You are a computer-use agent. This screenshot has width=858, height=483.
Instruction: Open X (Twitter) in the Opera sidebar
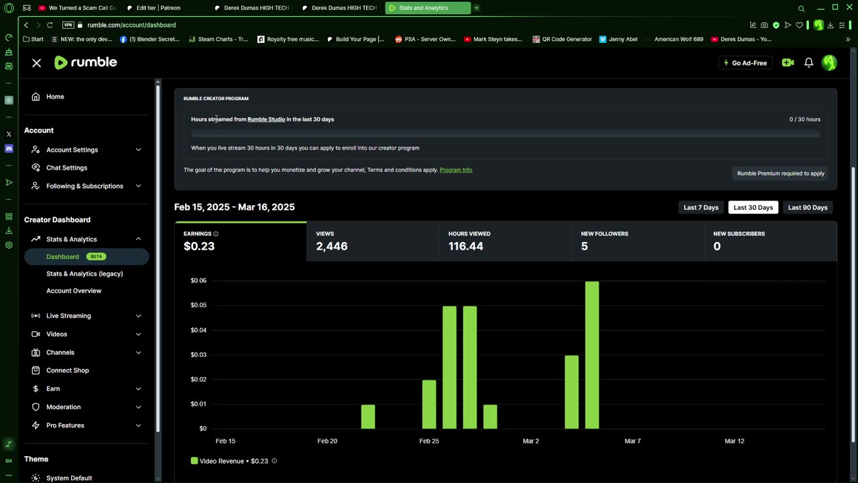click(9, 134)
